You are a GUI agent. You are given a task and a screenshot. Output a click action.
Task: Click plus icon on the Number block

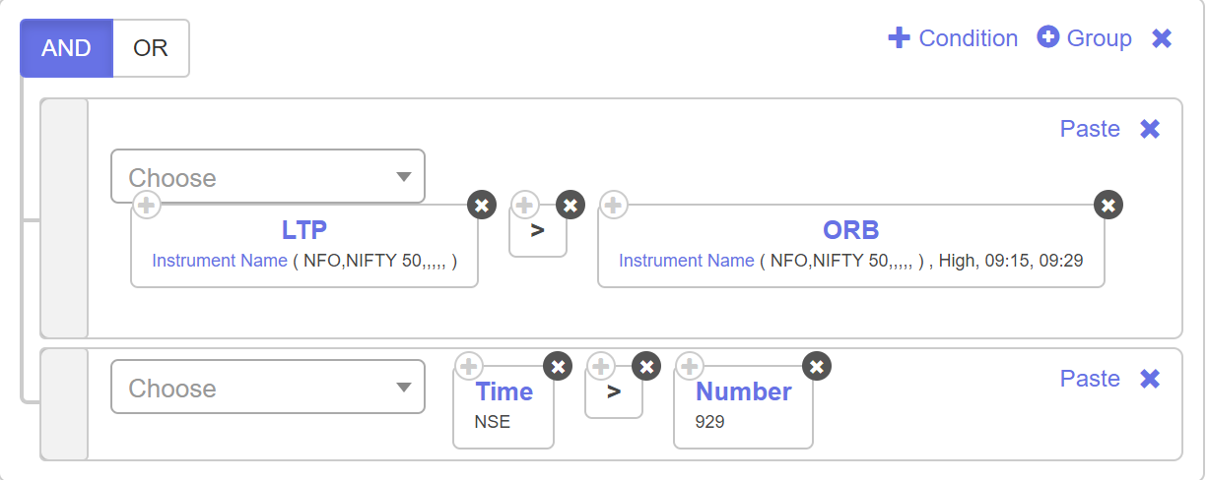690,366
